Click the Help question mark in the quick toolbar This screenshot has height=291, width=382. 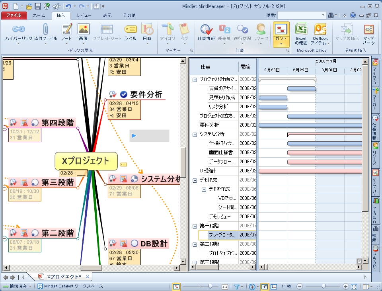point(96,6)
